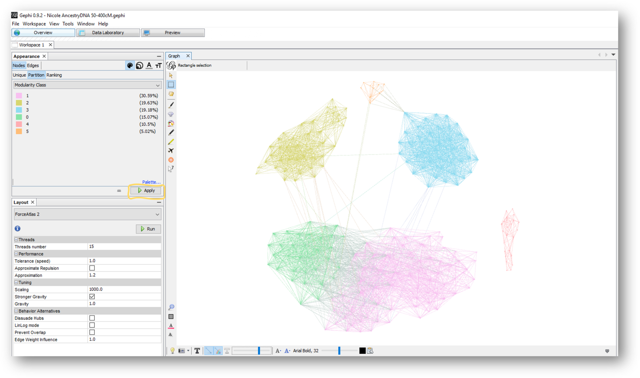This screenshot has height=378, width=640.
Task: Select the Rectangle selection tool
Action: pyautogui.click(x=171, y=85)
